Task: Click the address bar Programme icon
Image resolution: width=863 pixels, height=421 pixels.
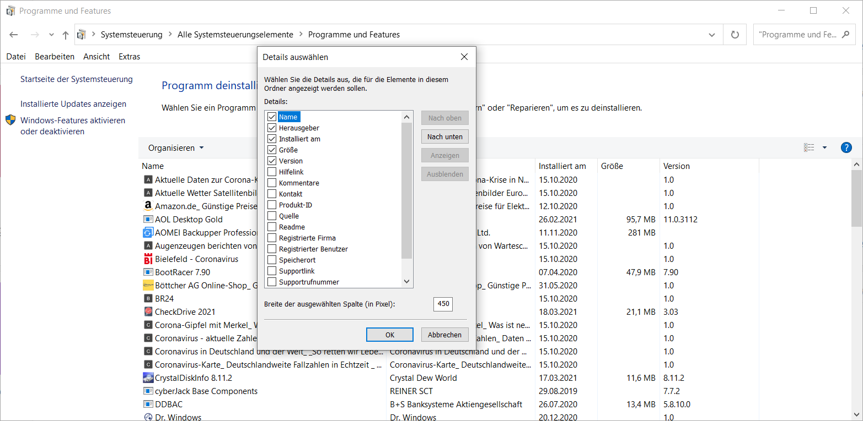Action: click(x=82, y=34)
